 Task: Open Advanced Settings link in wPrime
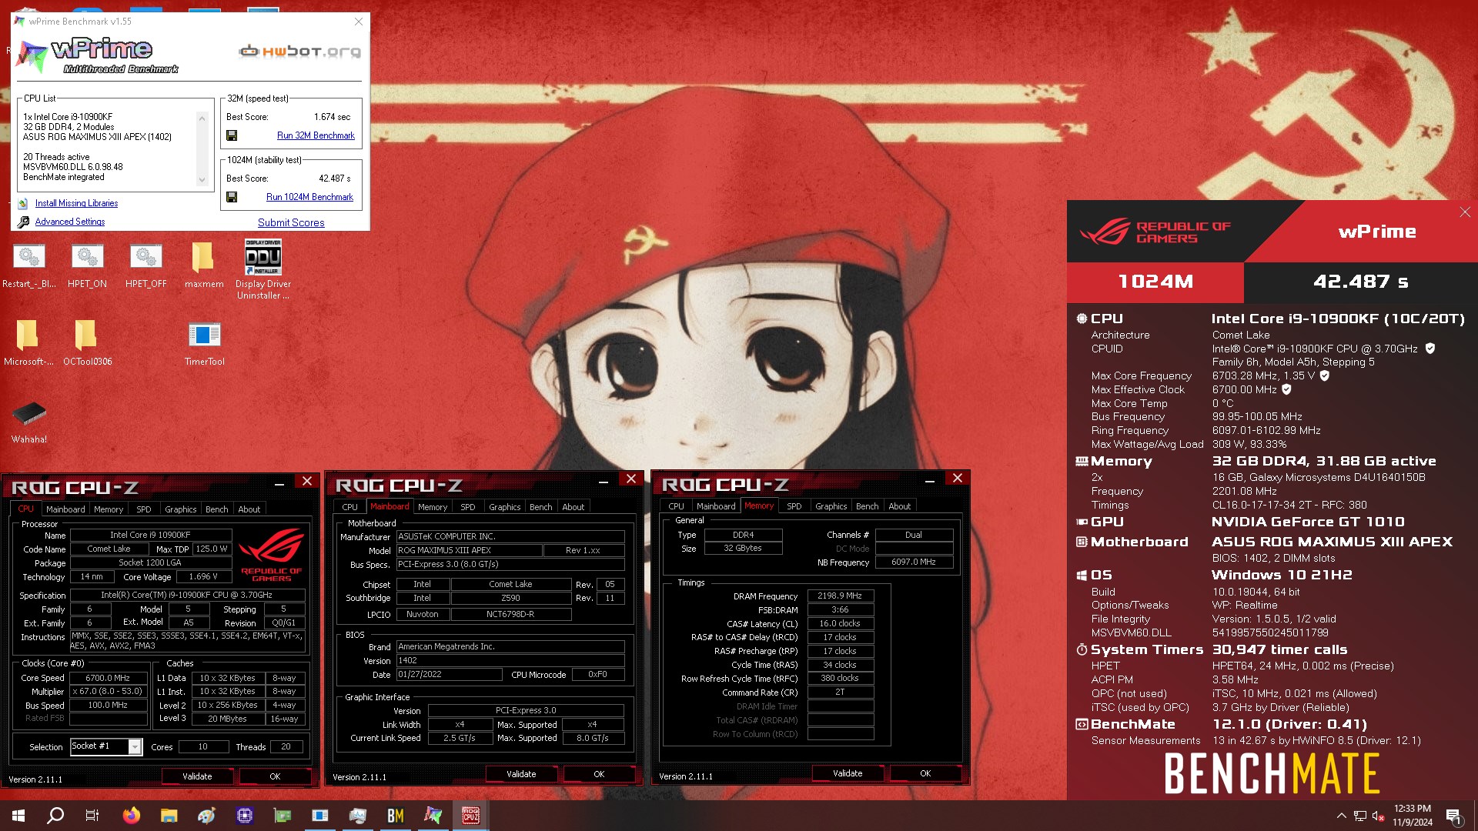[x=70, y=222]
